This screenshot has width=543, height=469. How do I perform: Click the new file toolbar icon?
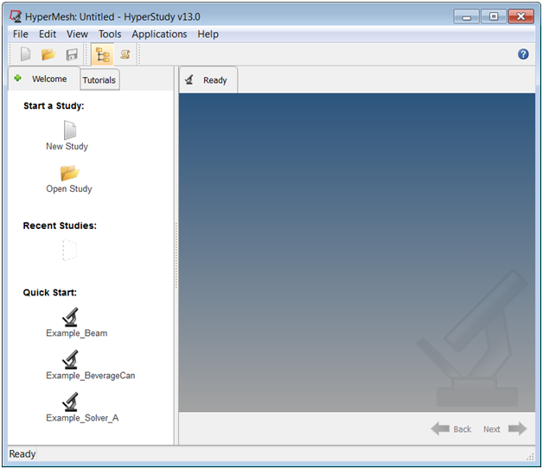click(x=26, y=54)
